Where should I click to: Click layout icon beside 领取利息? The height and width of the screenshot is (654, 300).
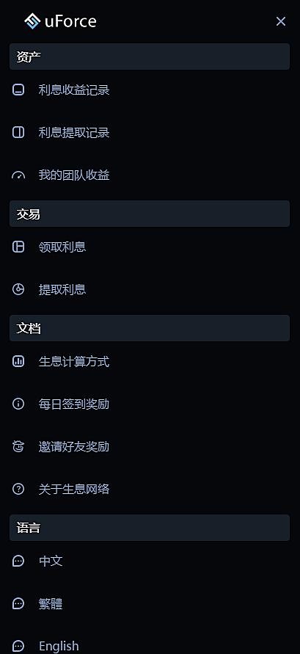18,247
